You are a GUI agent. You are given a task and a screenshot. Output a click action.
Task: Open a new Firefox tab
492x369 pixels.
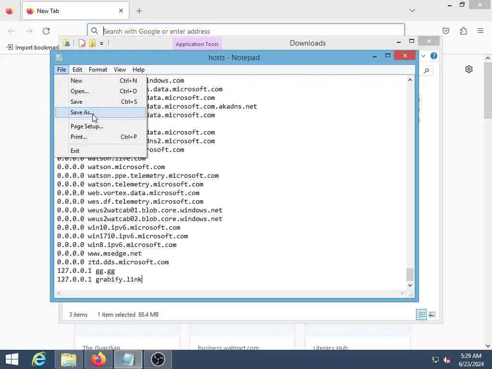coord(139,11)
